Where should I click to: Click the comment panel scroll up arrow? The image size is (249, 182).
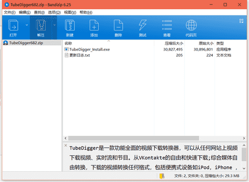pos(244,145)
